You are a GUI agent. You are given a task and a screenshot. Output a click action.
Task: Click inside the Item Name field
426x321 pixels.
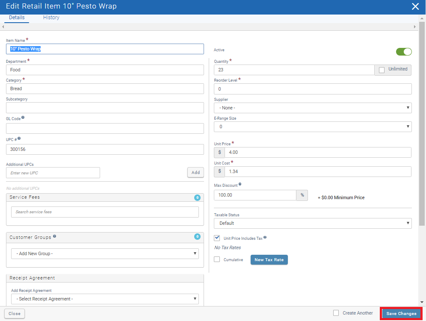click(x=106, y=49)
